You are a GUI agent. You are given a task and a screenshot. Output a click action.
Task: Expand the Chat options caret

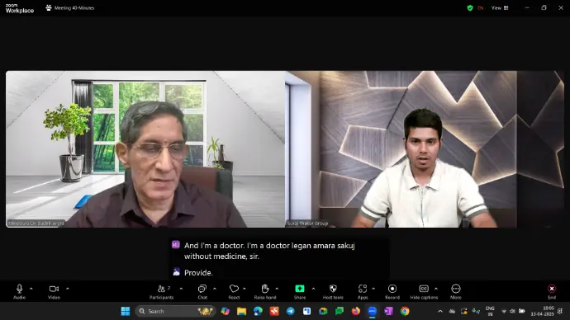[215, 289]
